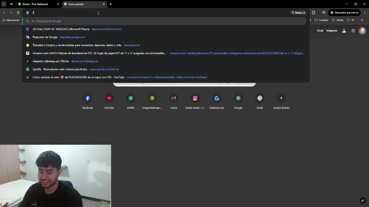Open the Gmail shortcut with Google G icon
Screen dimensions: 369x207
coord(260,102)
